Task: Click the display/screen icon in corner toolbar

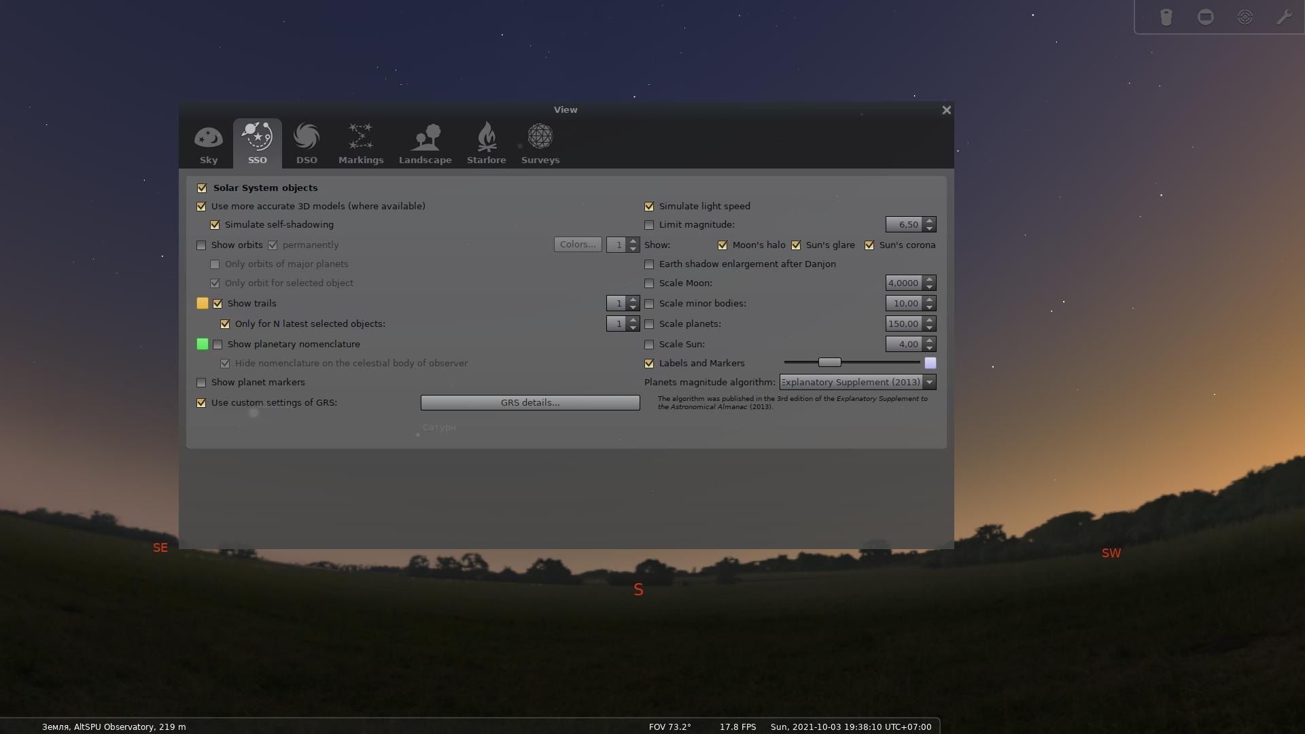Action: coord(1206,16)
